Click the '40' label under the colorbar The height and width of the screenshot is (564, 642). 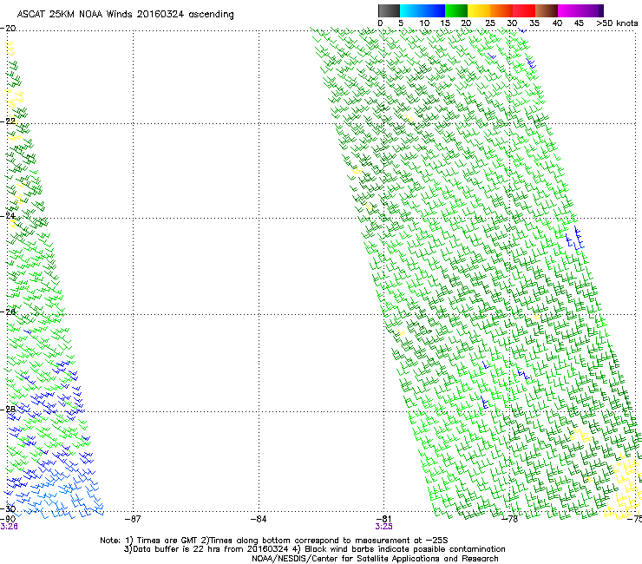click(x=557, y=23)
